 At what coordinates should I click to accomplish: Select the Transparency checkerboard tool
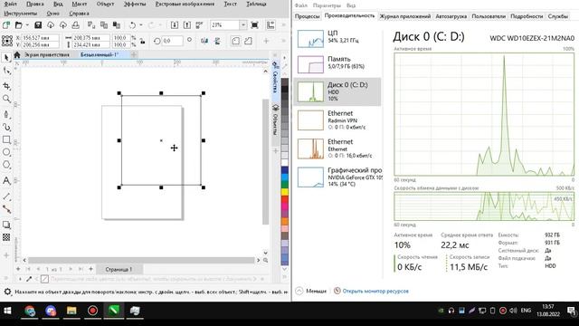coord(6,237)
